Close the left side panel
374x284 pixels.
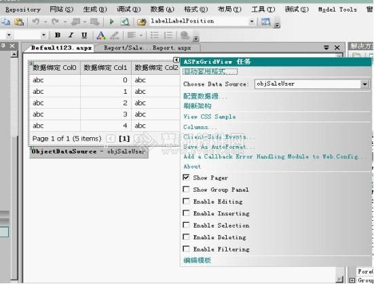[x=12, y=46]
